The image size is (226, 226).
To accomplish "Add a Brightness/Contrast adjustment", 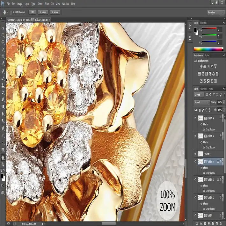I will [201, 66].
